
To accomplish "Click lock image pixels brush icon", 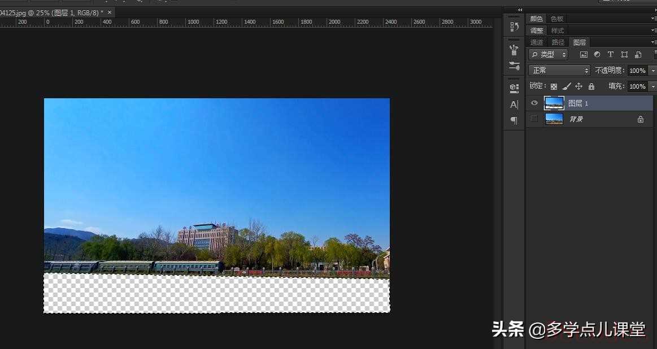I will point(567,86).
